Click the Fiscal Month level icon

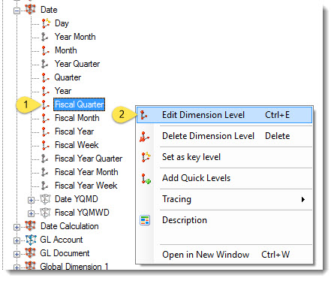tap(45, 118)
